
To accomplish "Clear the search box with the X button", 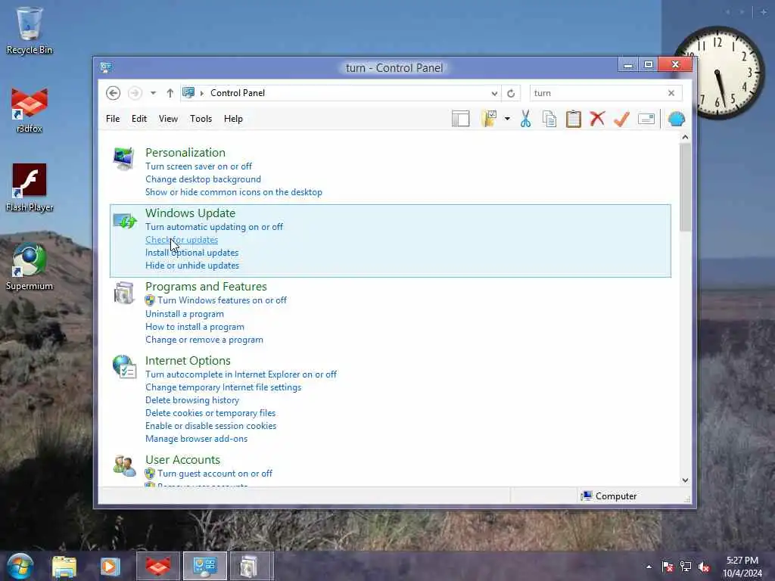I will click(671, 93).
